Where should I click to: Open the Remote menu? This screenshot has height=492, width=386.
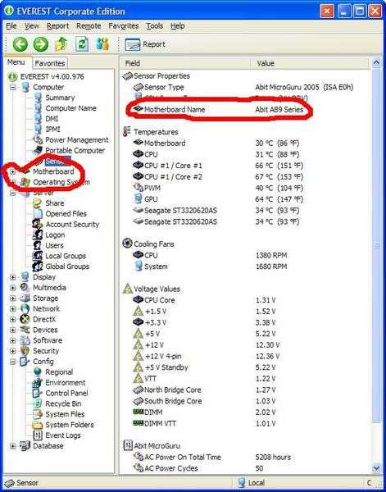point(89,26)
